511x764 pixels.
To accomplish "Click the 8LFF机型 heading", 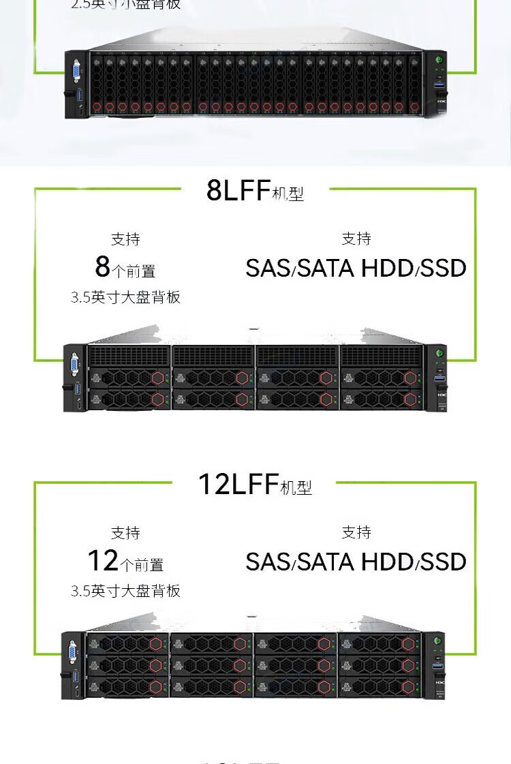I will click(255, 190).
